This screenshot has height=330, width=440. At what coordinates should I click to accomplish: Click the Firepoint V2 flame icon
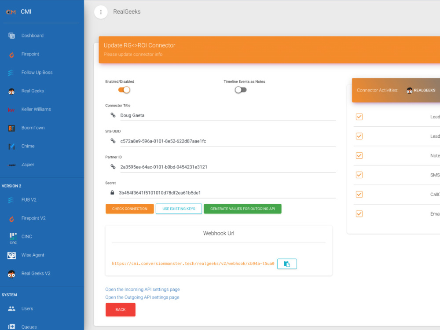[11, 219]
